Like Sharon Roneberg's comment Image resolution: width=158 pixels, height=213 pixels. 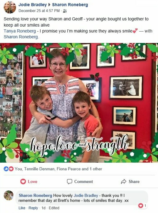[22, 208]
